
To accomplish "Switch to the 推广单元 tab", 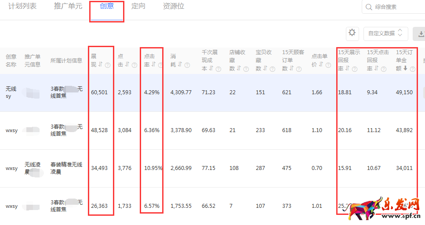I will click(x=68, y=7).
